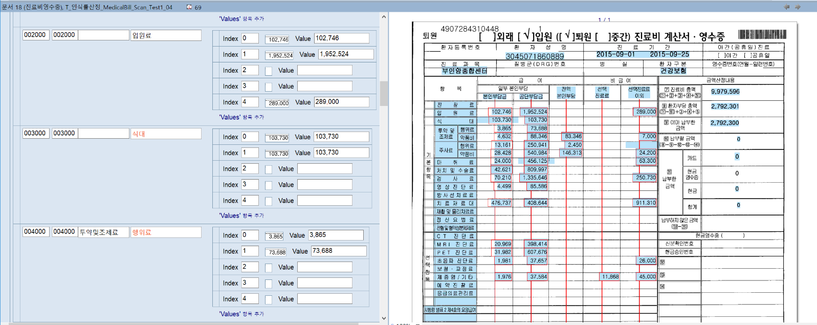
Task: Select the 처치 및 수술료 row label on the receipt
Action: [x=455, y=170]
